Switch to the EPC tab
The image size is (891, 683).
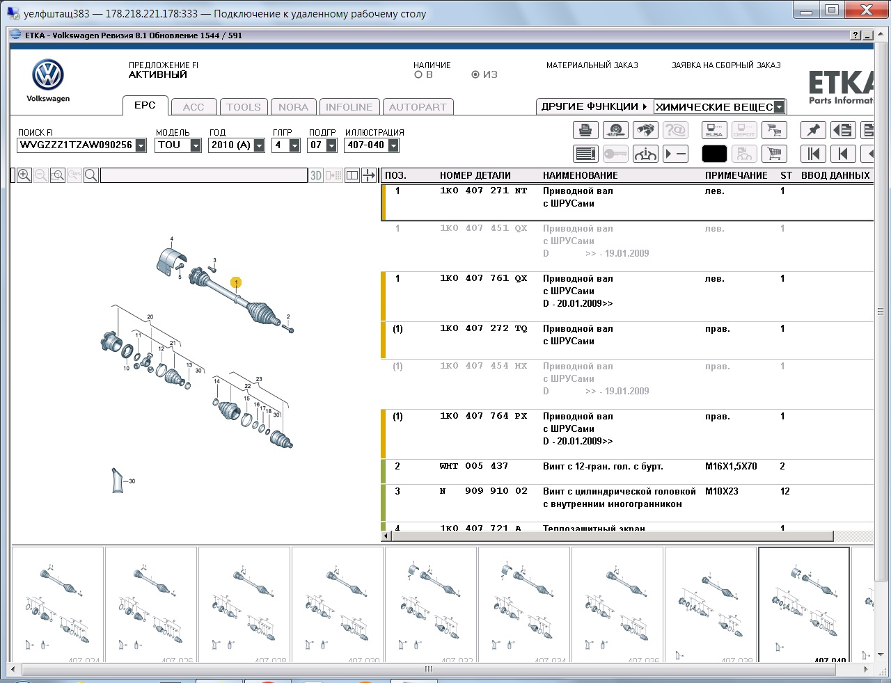pyautogui.click(x=145, y=105)
